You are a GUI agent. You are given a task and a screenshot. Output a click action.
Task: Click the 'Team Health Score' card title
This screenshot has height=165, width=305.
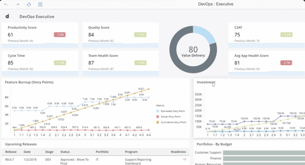pos(103,56)
